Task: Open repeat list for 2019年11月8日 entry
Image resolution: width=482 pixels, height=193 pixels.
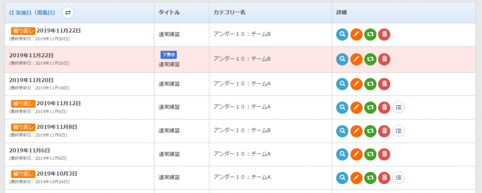Action: (x=398, y=131)
